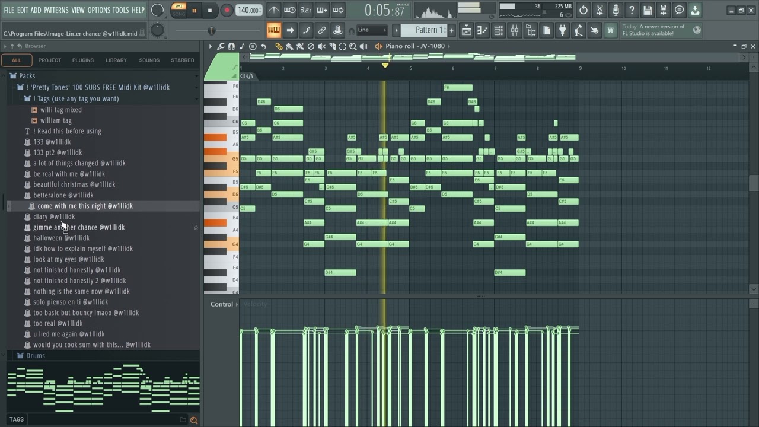Image resolution: width=759 pixels, height=427 pixels.
Task: Select the Zoom tool in piano roll
Action: [x=353, y=46]
